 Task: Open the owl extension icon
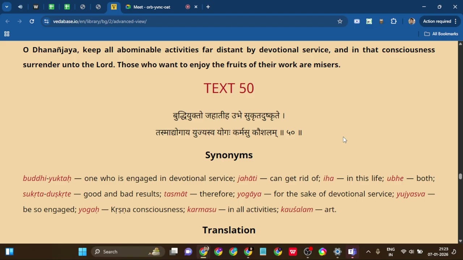[x=381, y=21]
